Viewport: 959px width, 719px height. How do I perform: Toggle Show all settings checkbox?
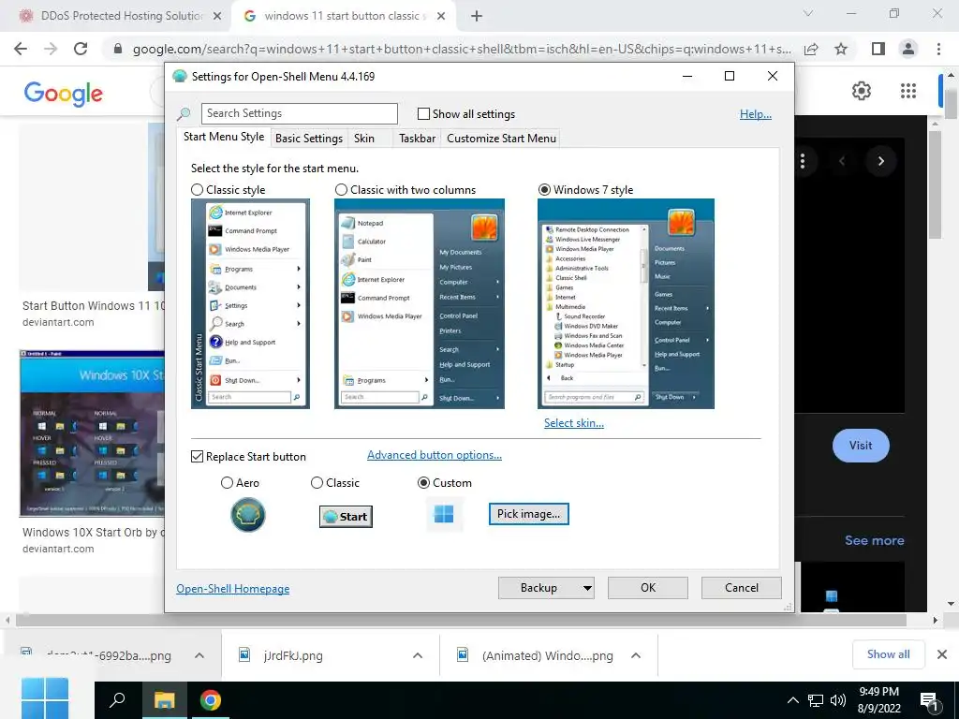point(423,113)
